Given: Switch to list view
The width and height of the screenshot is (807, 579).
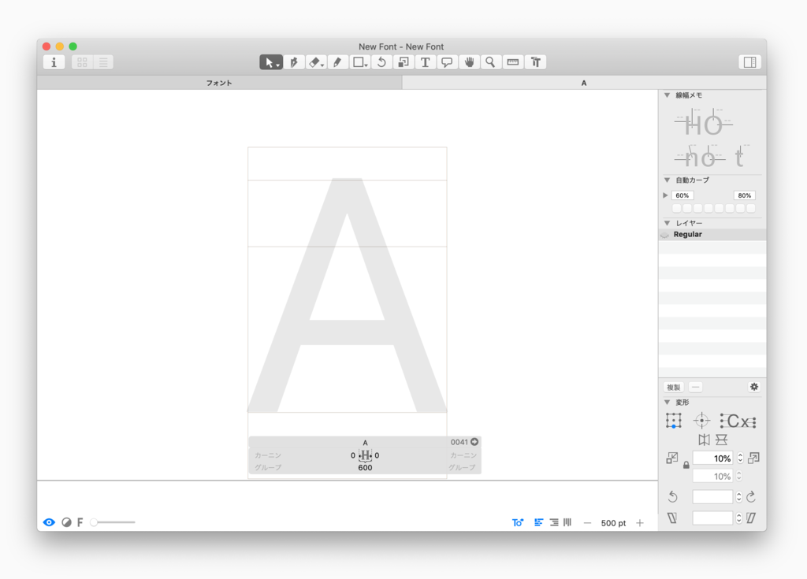Looking at the screenshot, I should tap(103, 62).
